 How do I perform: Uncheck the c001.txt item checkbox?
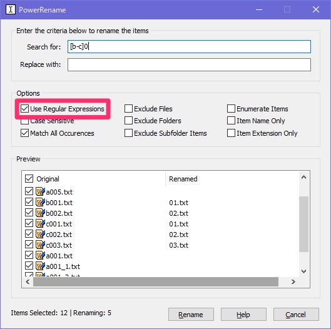(29, 223)
